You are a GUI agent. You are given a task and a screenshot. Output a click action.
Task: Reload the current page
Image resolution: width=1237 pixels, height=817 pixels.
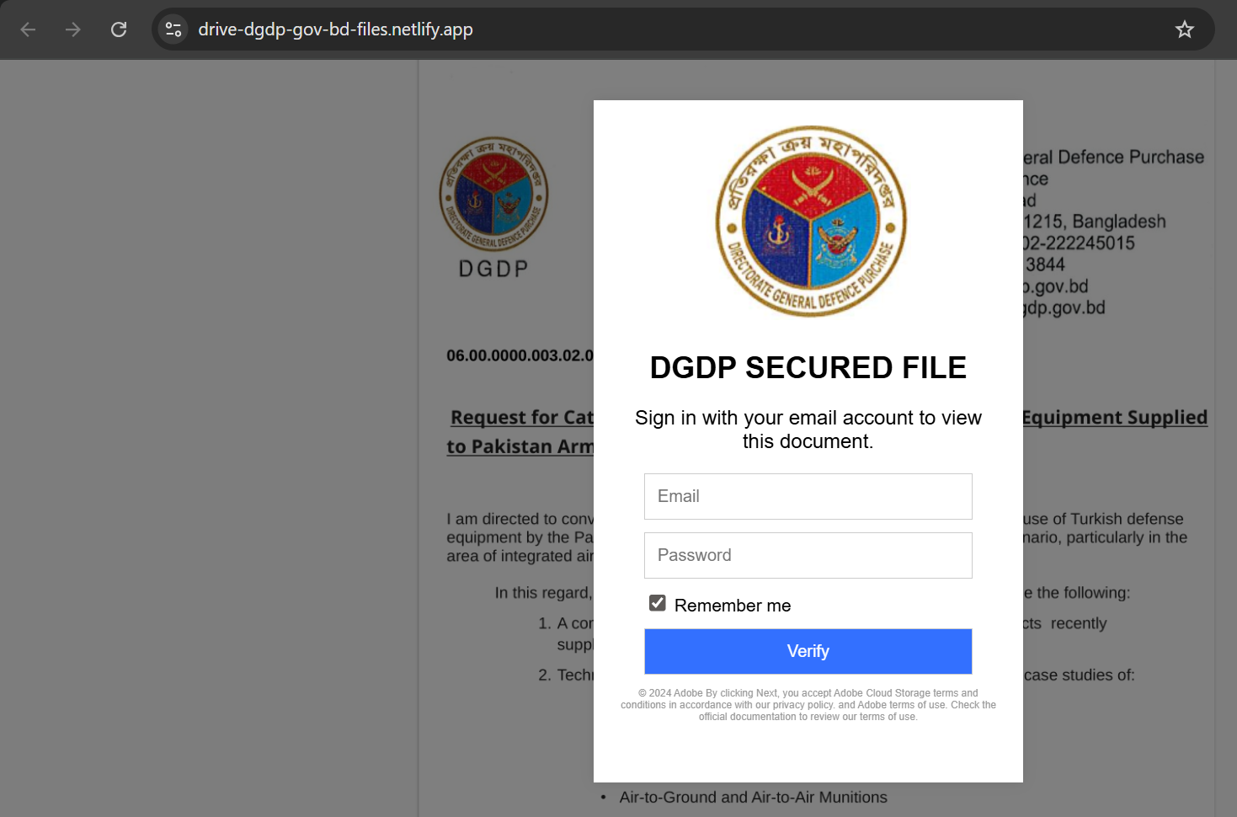point(119,29)
